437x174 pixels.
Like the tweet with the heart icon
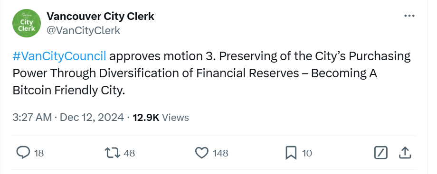pos(201,153)
